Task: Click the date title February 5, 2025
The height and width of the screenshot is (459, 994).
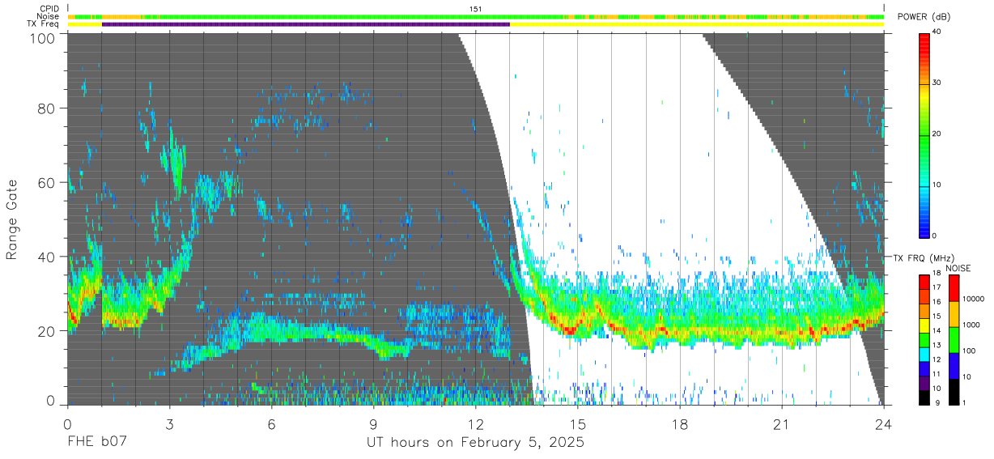Action: point(520,444)
